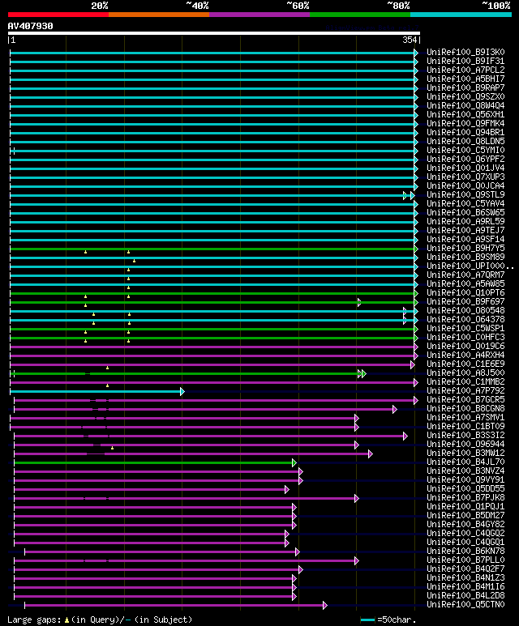
Task: Click the arrowhead ending UniRef100_B6KN78 alignment
Action: pyautogui.click(x=298, y=551)
